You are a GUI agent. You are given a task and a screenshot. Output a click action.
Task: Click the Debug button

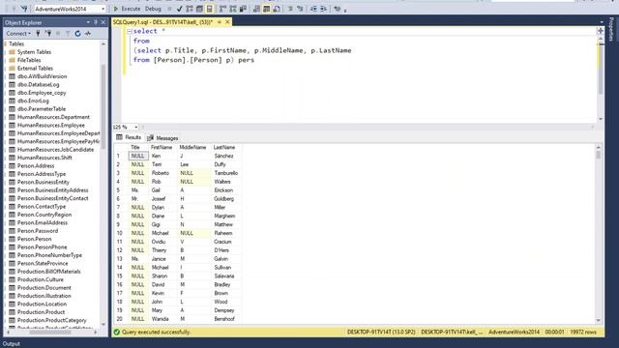(x=153, y=9)
